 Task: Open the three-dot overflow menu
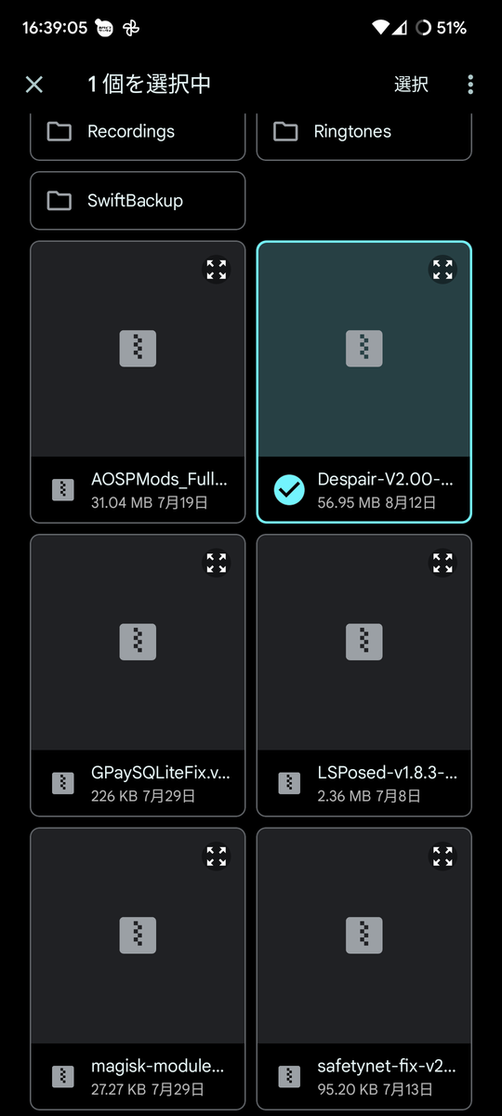click(x=470, y=85)
